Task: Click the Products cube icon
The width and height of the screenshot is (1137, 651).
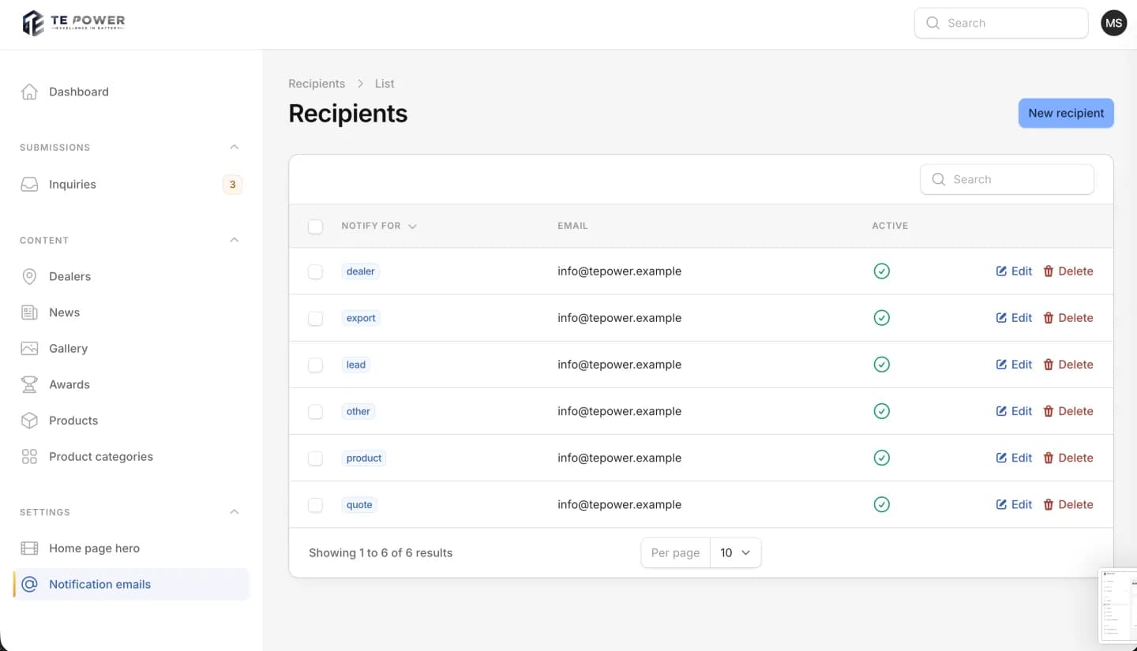Action: click(x=29, y=421)
